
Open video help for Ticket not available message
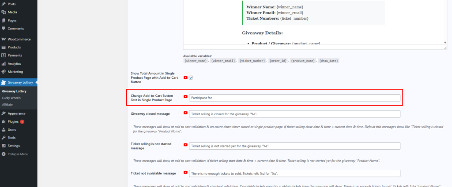click(x=185, y=173)
